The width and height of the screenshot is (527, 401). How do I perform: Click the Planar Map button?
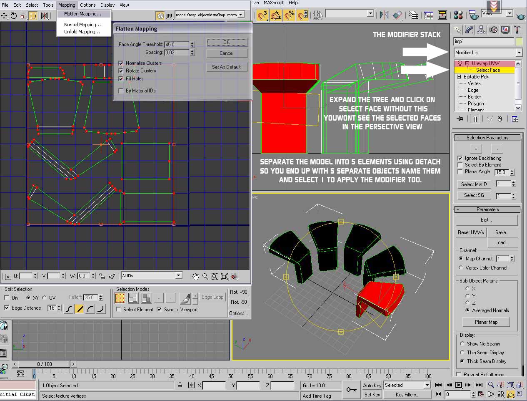tap(486, 322)
